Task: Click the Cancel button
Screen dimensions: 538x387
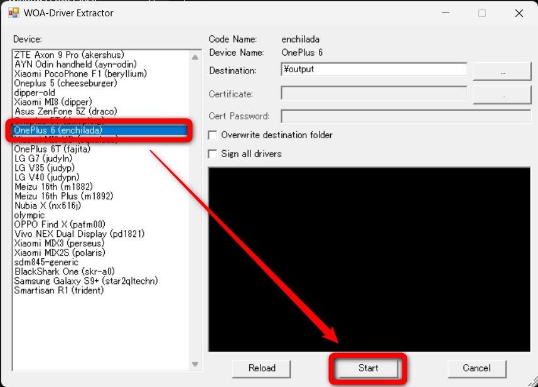Action: [x=476, y=368]
